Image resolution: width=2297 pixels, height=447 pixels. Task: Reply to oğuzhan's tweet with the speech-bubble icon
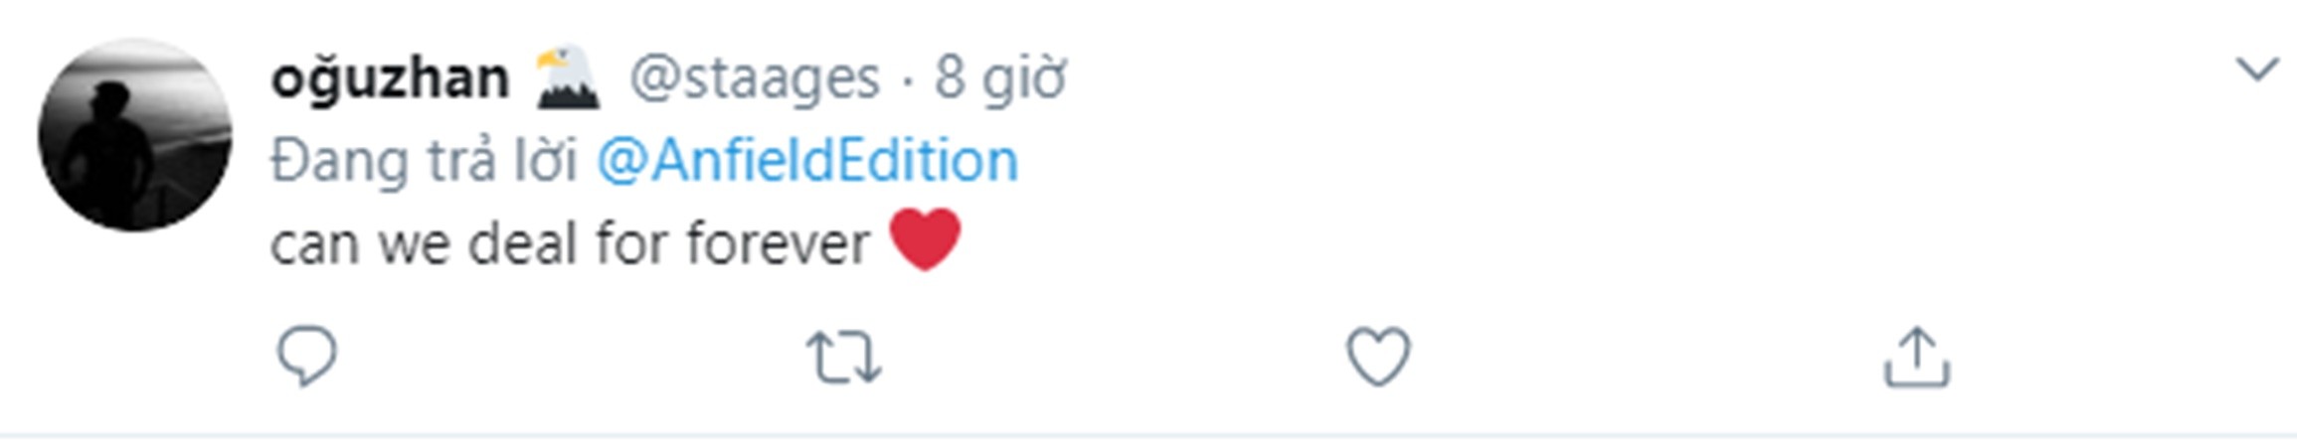[306, 356]
